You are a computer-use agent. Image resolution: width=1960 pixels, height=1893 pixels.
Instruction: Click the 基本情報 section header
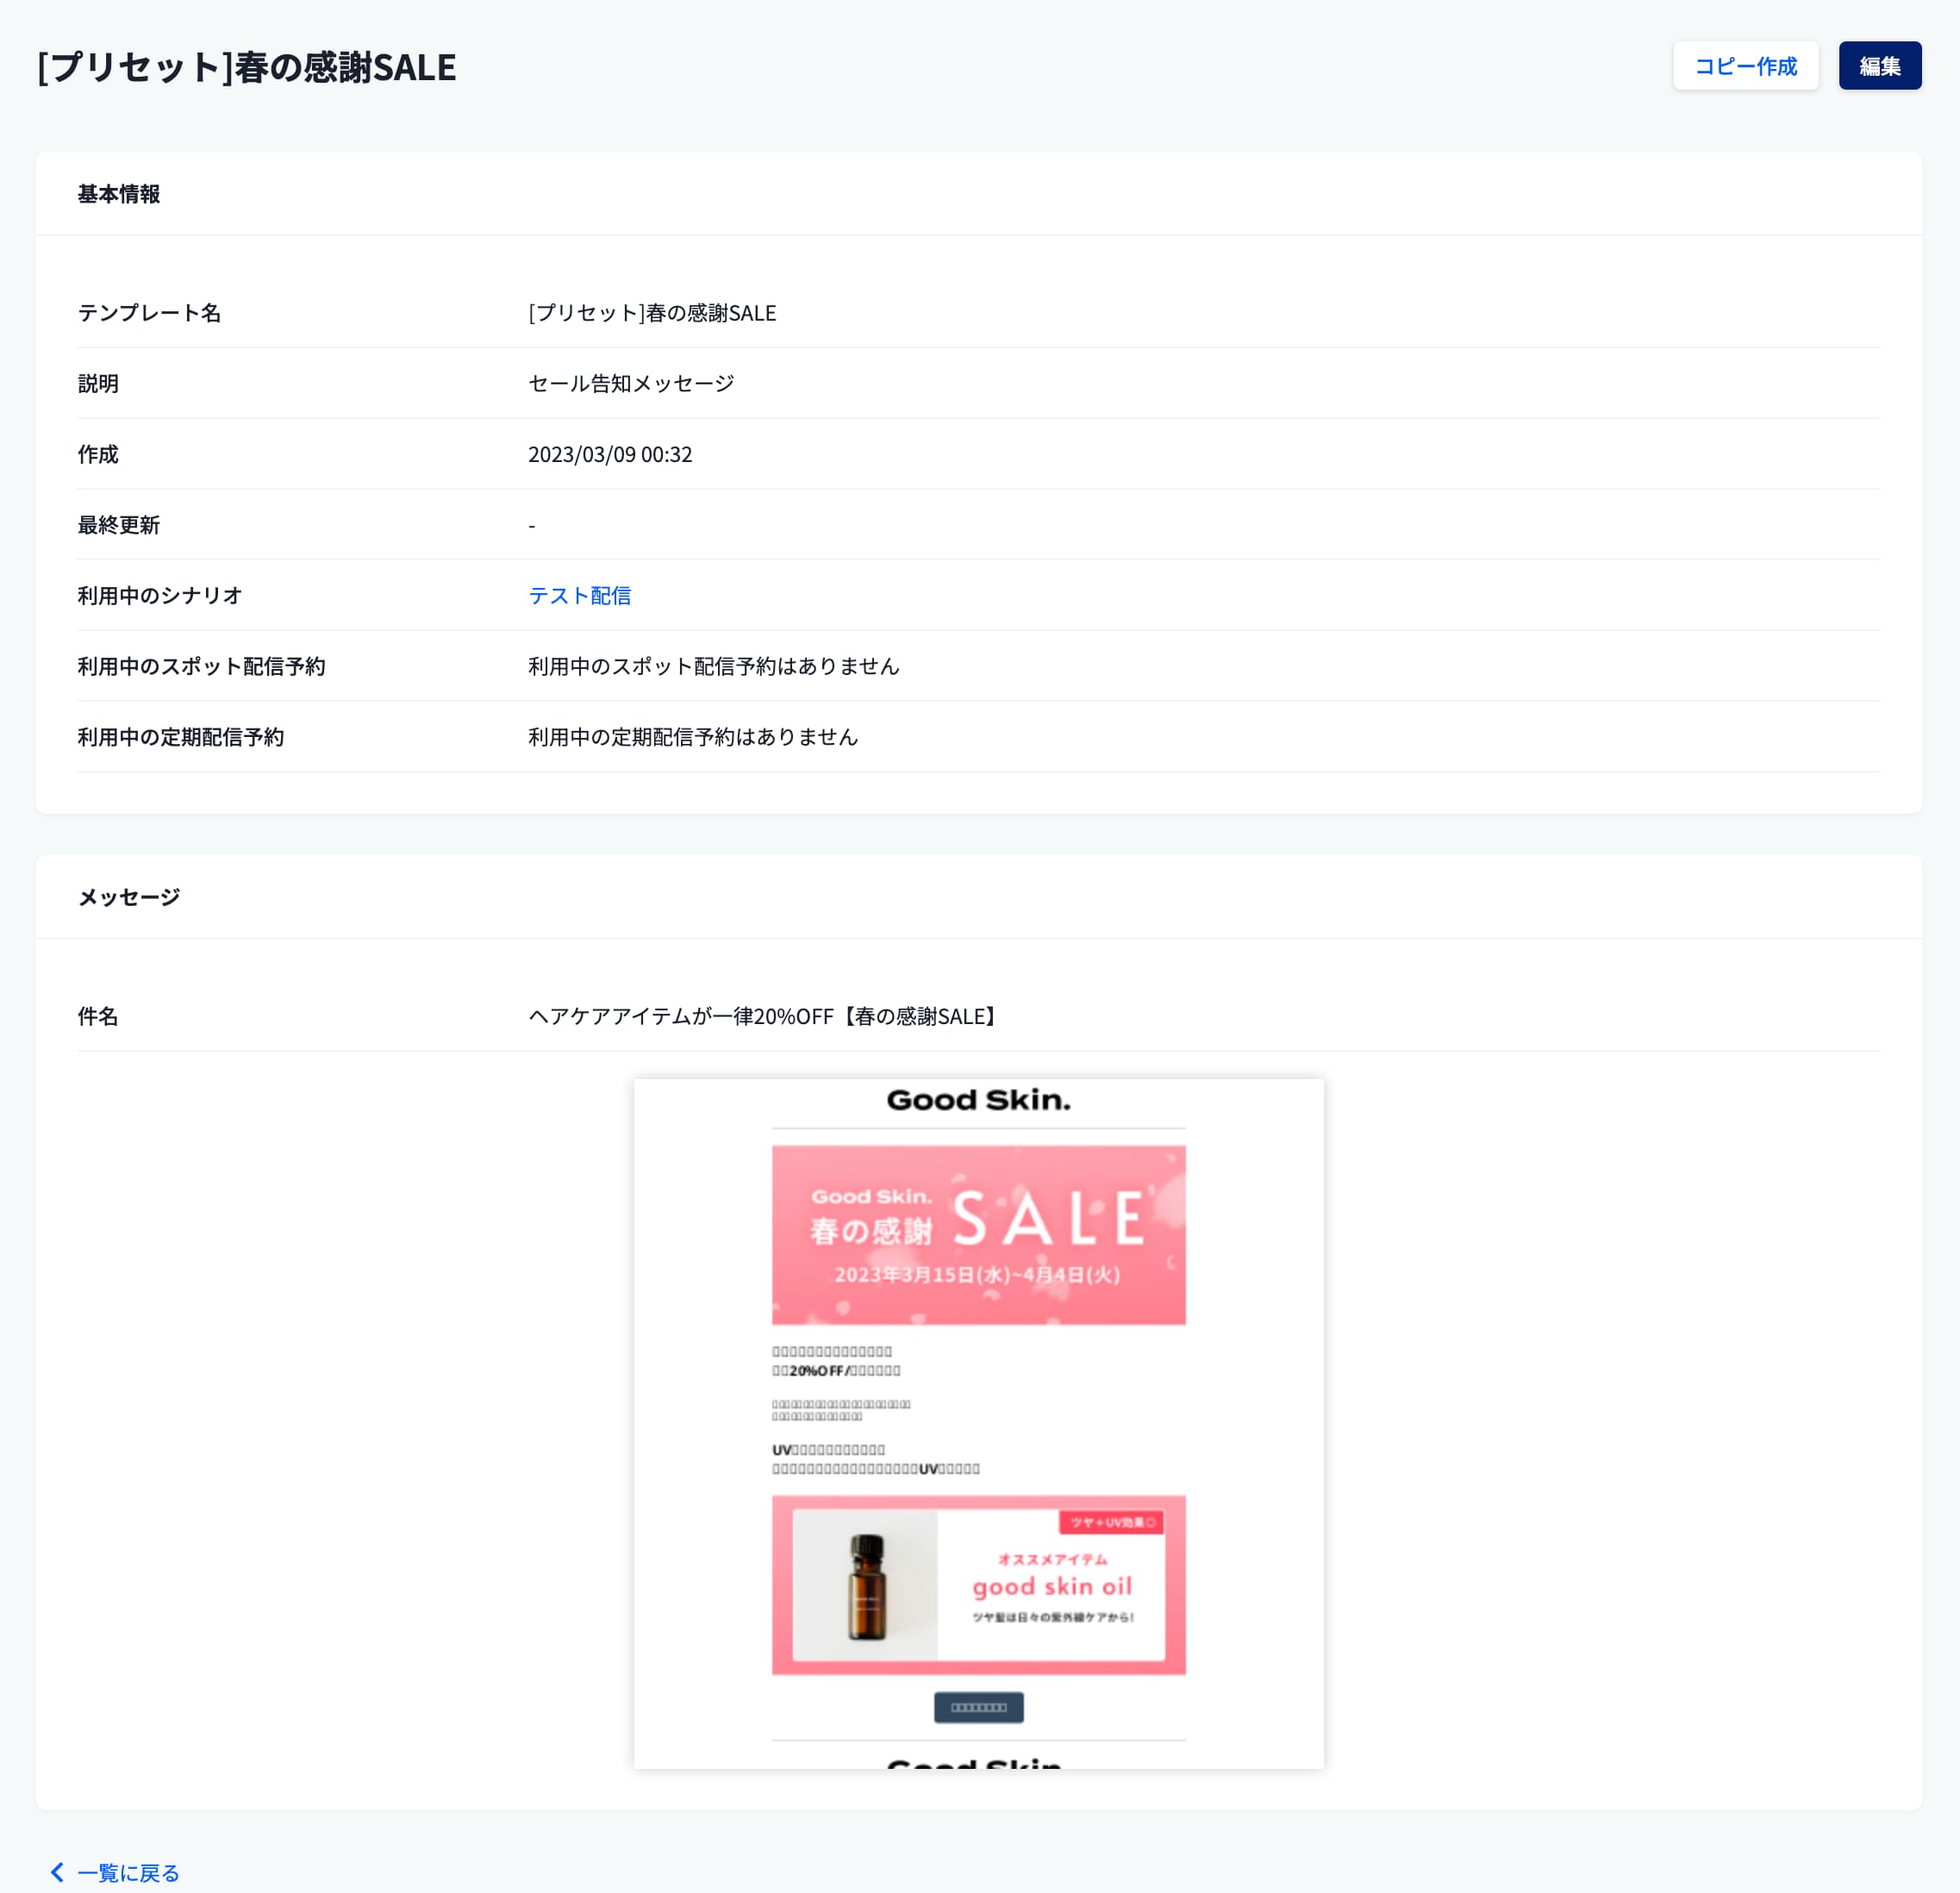point(119,194)
